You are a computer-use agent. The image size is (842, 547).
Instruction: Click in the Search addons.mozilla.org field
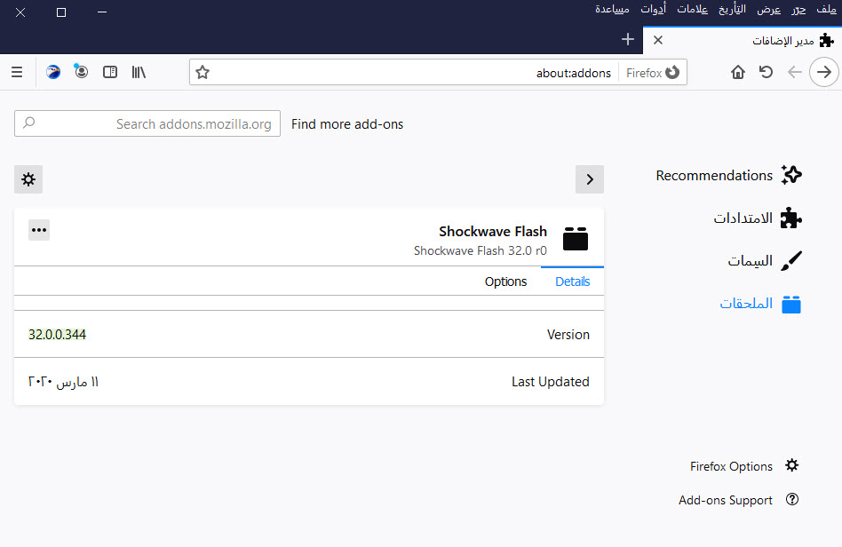pos(147,123)
